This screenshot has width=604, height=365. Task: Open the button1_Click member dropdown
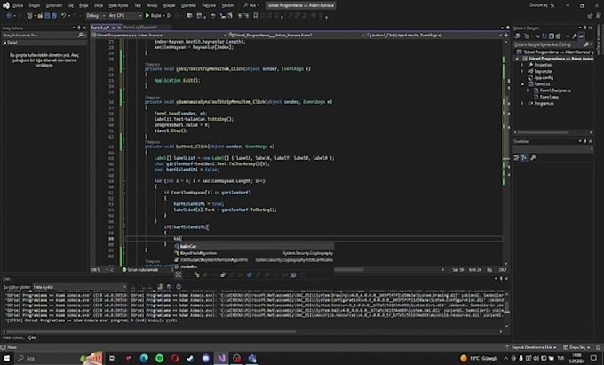click(433, 35)
